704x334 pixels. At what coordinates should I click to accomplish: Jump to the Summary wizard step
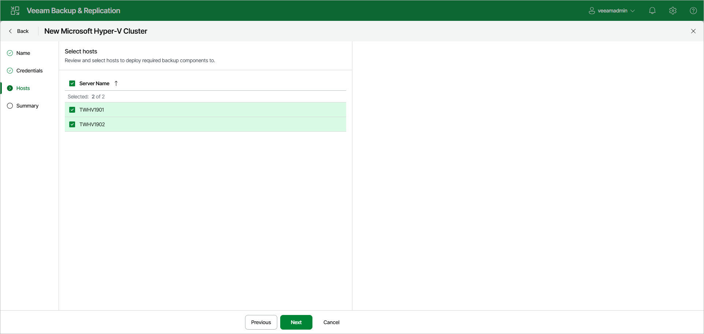[x=27, y=106]
